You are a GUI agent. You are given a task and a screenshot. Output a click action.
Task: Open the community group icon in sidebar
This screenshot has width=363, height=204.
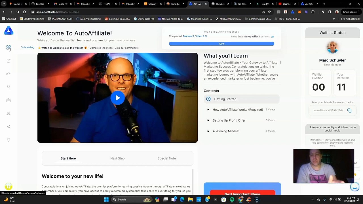pos(9,114)
